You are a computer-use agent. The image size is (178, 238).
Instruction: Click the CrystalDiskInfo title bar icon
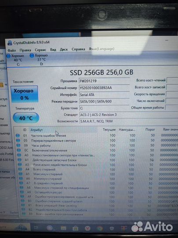coord(10,43)
